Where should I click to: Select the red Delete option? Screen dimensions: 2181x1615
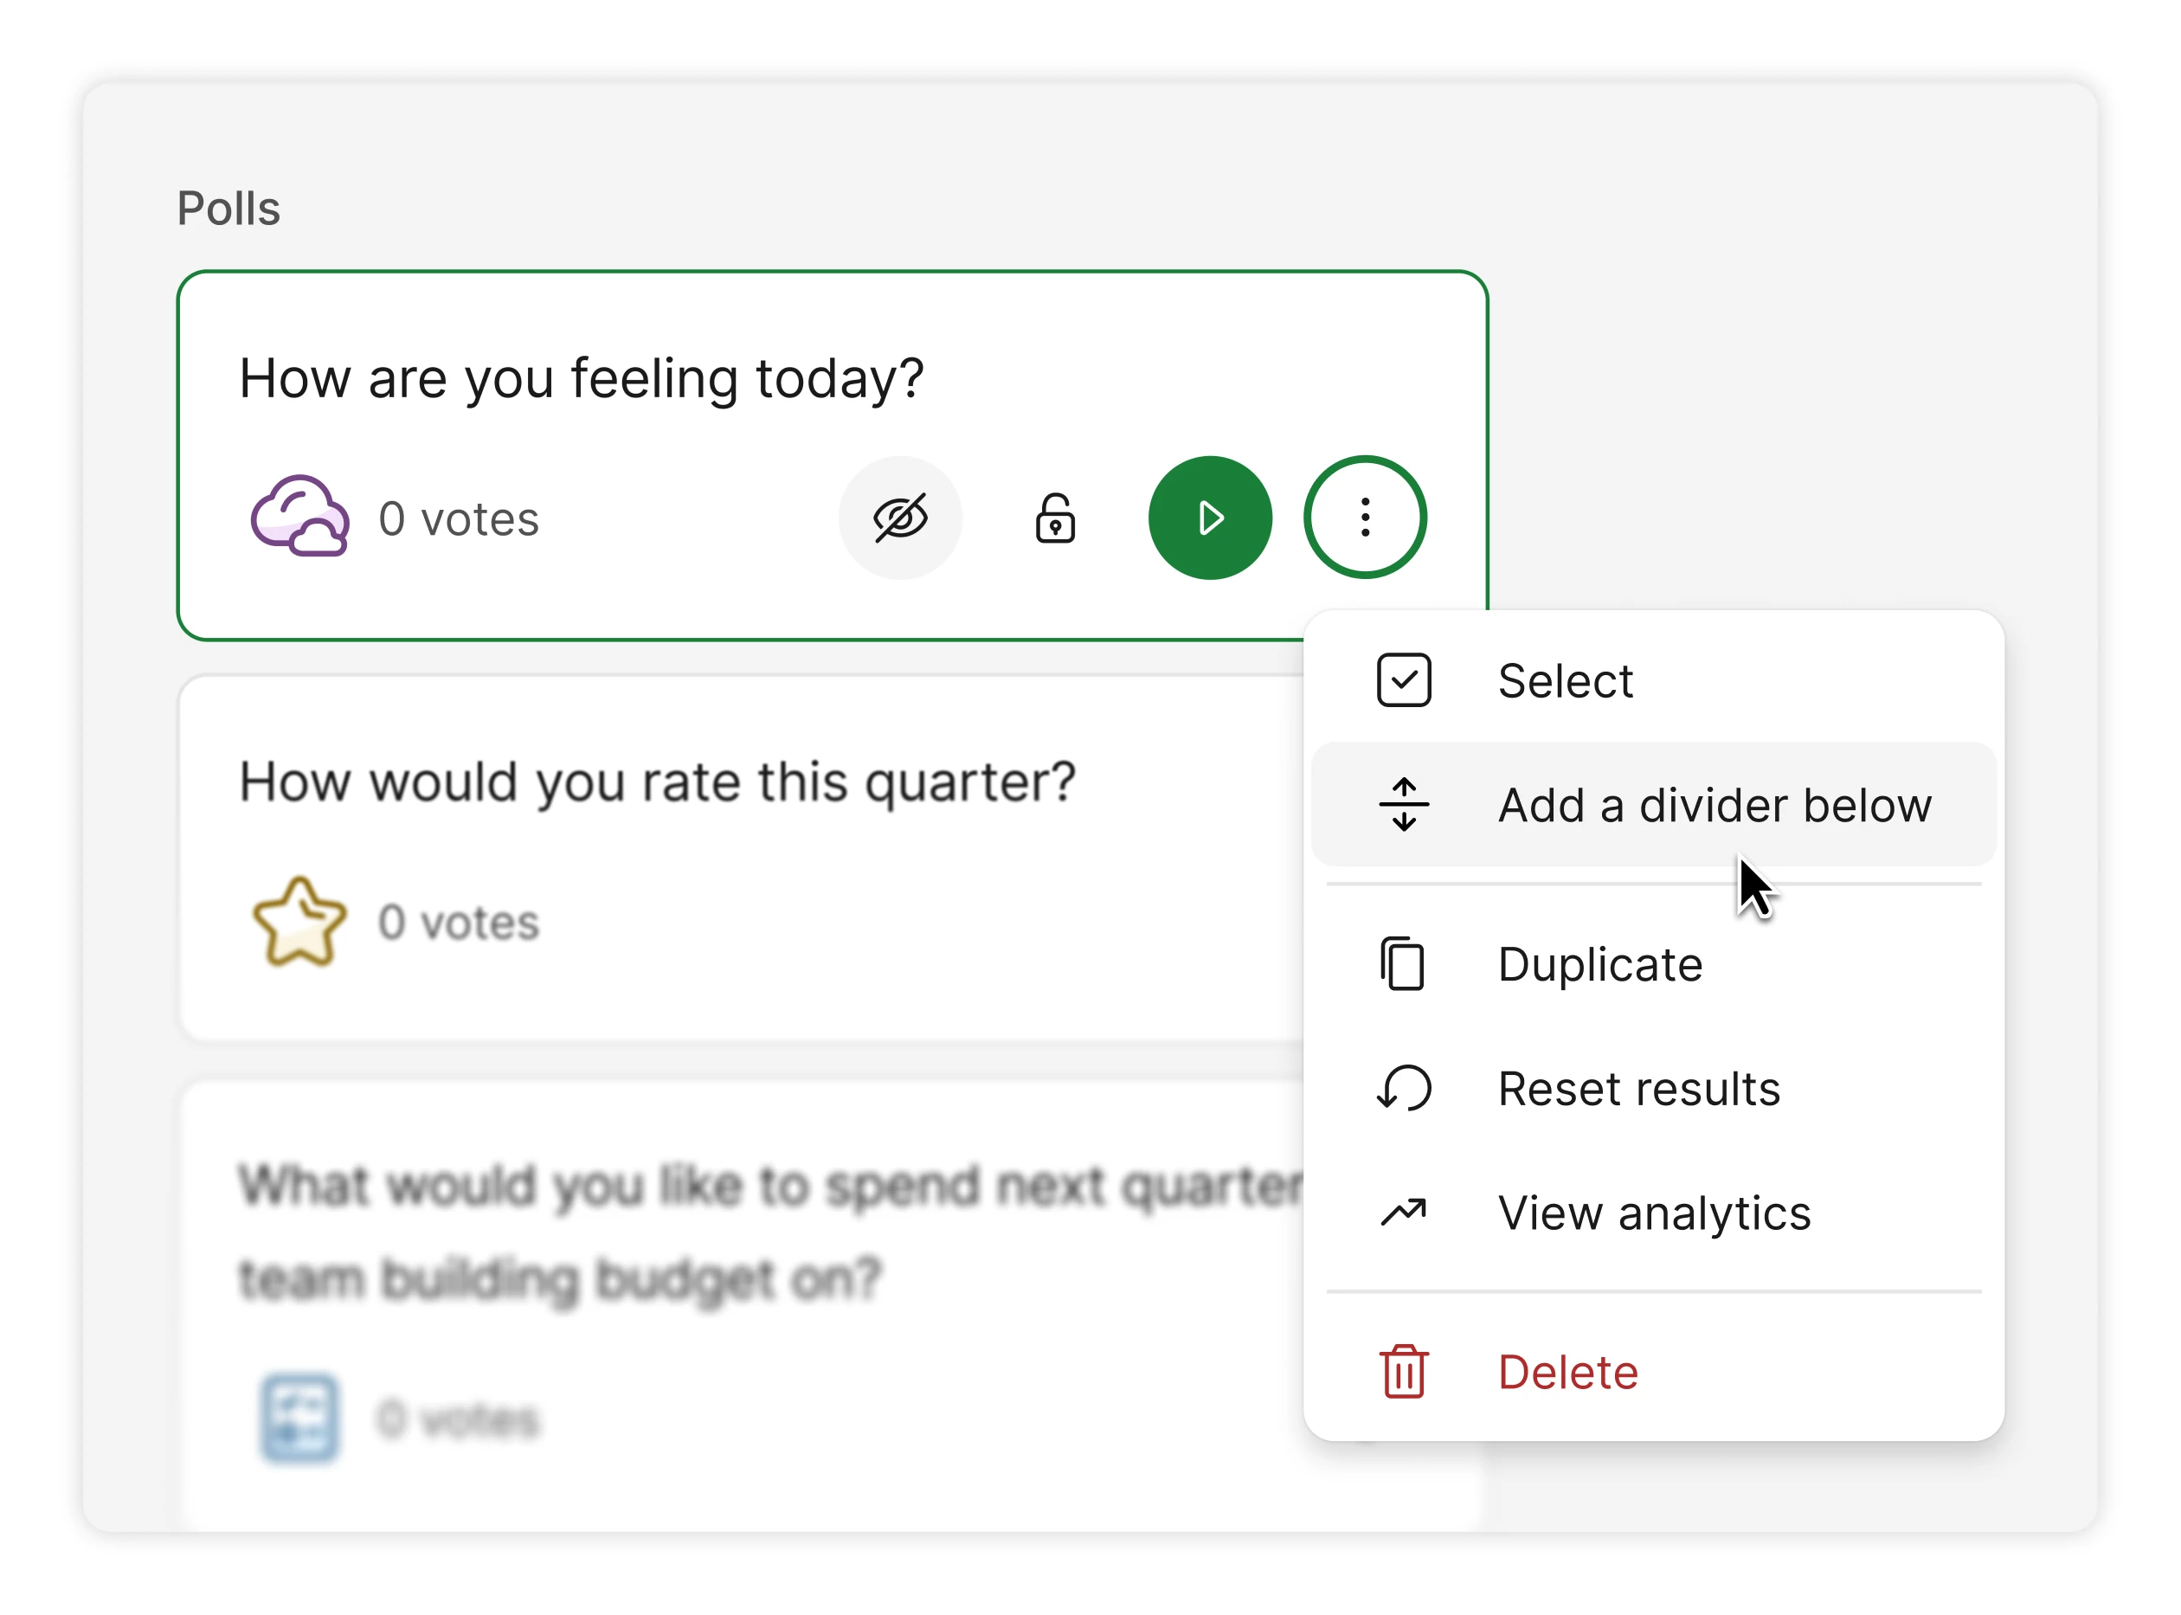click(x=1568, y=1372)
